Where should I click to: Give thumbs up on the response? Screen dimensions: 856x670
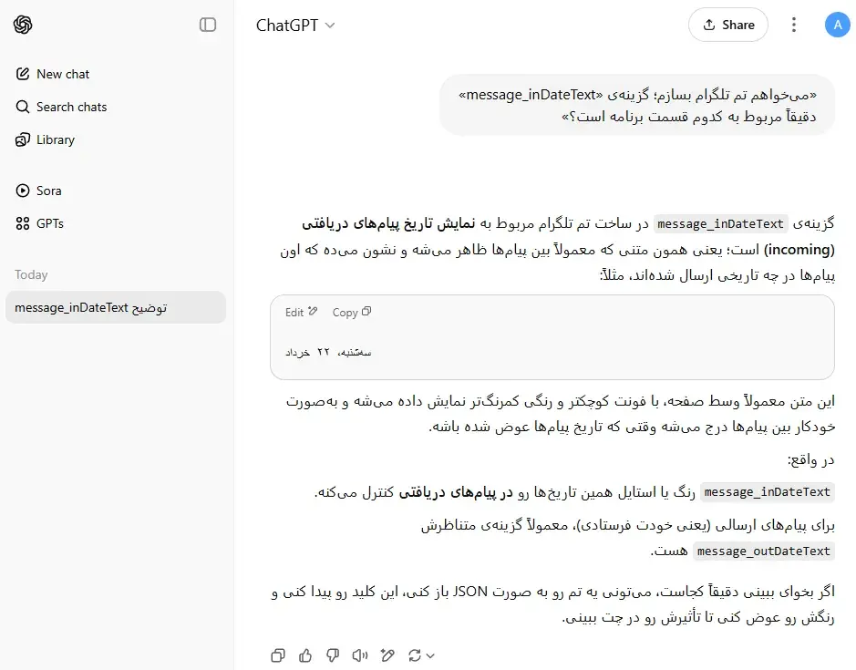pyautogui.click(x=305, y=655)
